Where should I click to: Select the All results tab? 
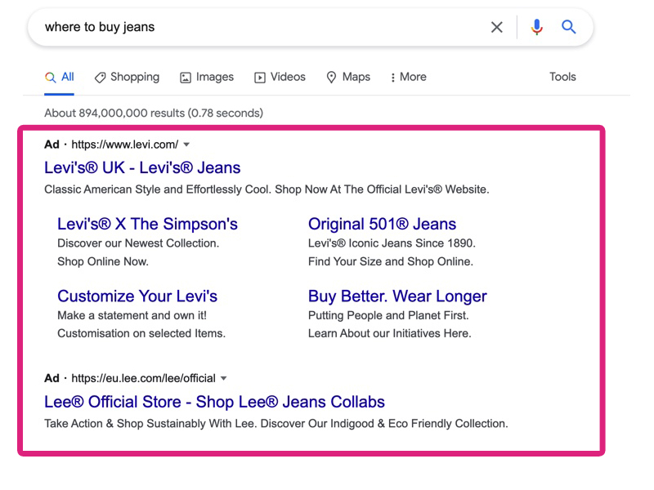click(x=59, y=77)
